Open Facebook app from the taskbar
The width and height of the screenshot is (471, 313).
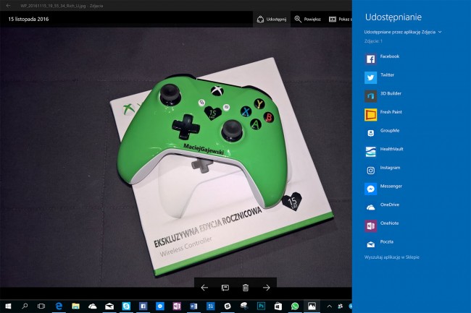[143, 306]
